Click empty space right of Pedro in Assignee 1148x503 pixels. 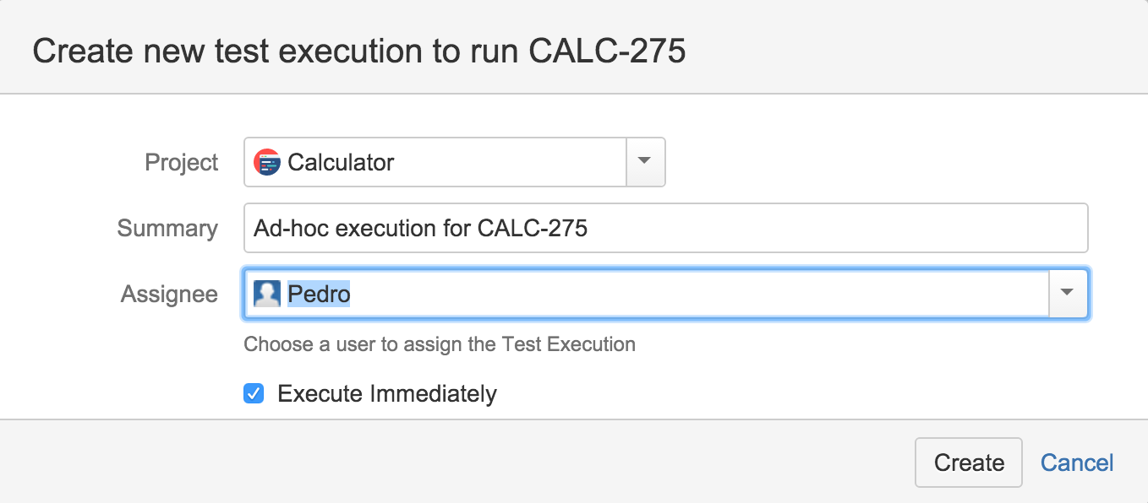tap(699, 294)
